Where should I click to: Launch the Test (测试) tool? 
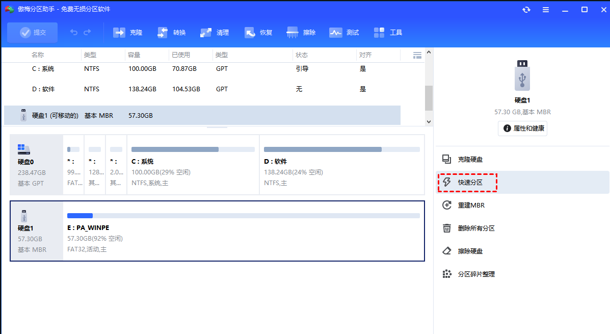tap(336, 33)
